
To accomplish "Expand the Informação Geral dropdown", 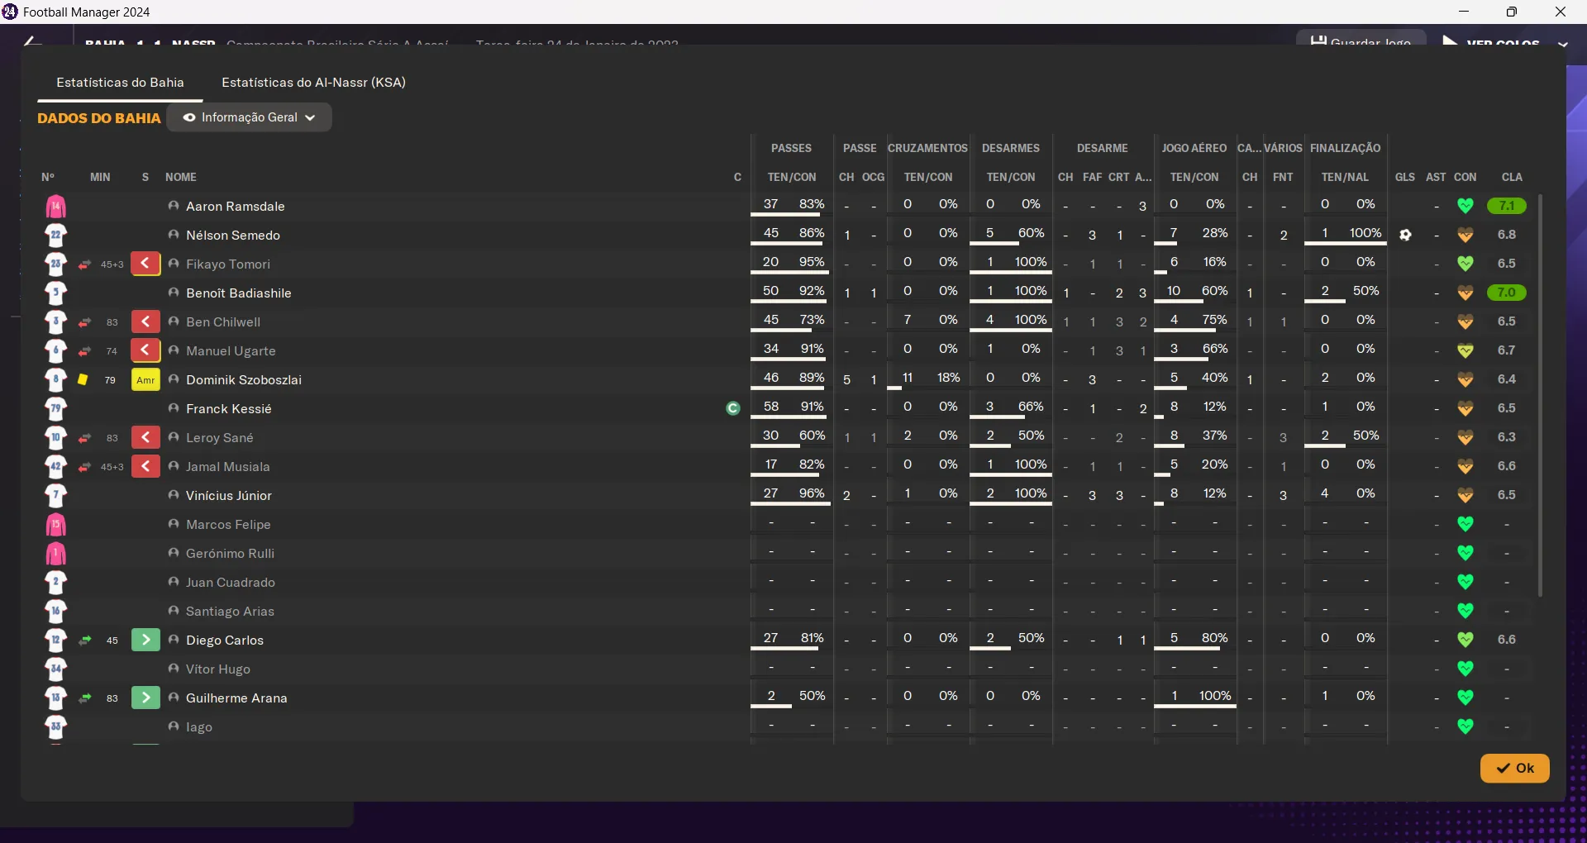I will 250,117.
